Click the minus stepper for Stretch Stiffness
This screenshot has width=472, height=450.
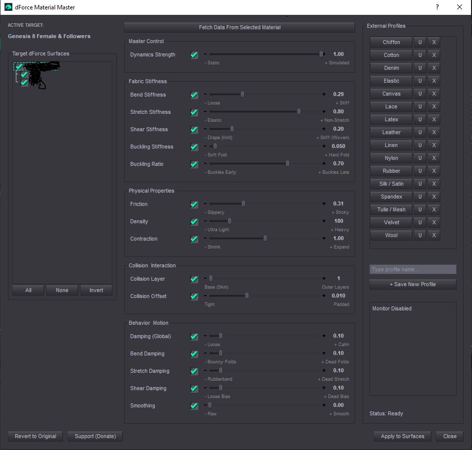click(x=206, y=111)
